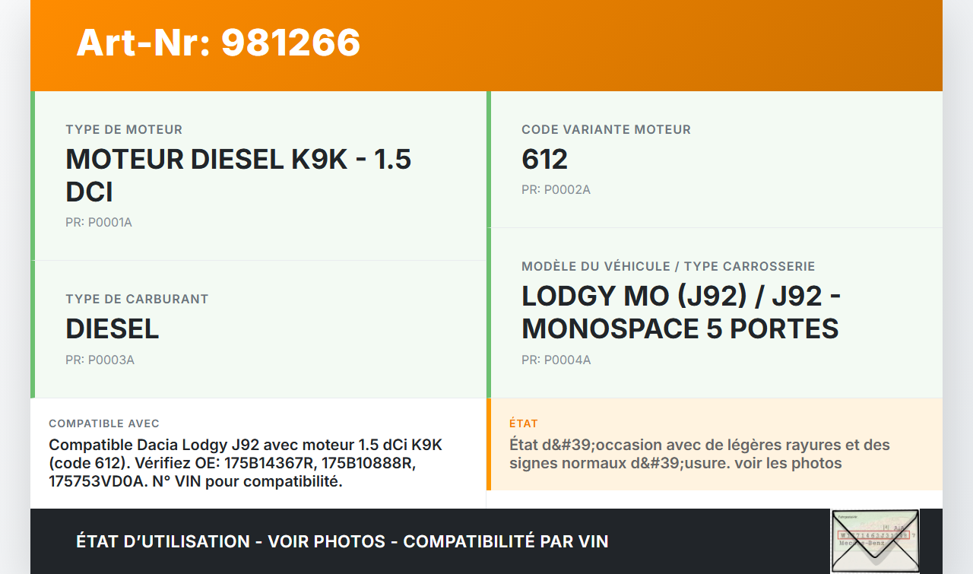Image resolution: width=973 pixels, height=574 pixels.
Task: Click the ÉTAT D'UTILISATION footer banner text
Action: (x=342, y=541)
